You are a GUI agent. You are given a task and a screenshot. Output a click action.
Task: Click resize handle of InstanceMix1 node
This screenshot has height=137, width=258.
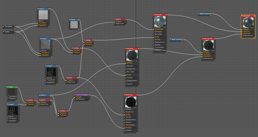[214, 60]
